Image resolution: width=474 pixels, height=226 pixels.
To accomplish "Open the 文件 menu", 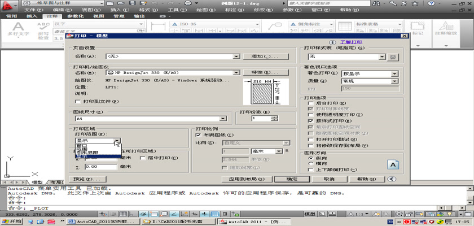I will 33,10.
